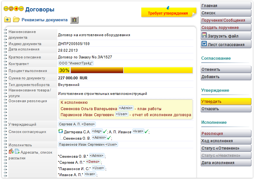Click the Сергеев А. П. <Demo> approver tag
Viewport: 254px width, 179px height.
click(77, 124)
